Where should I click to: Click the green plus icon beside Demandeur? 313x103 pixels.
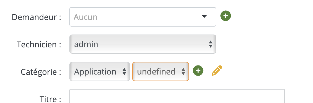pyautogui.click(x=226, y=16)
